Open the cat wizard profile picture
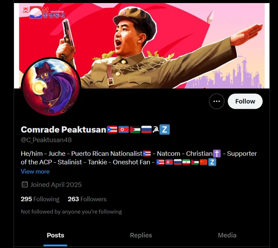Screen dimensions: 278x248 point(51,87)
